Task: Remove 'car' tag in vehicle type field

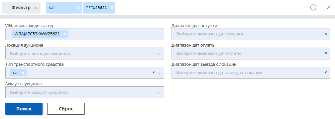Action: 23,73
